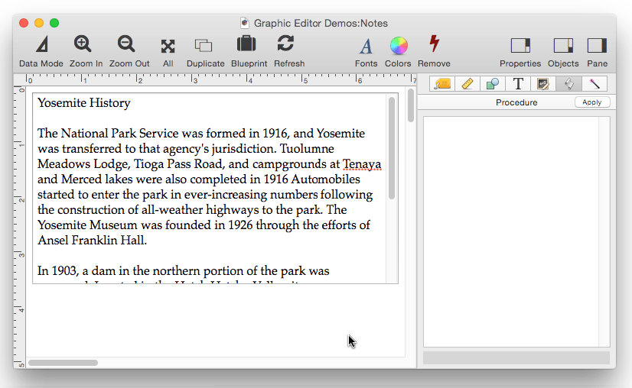
Task: Click the Apply button
Action: pyautogui.click(x=591, y=102)
